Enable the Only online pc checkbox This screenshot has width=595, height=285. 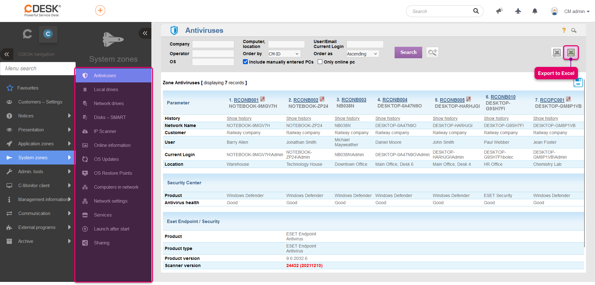pos(320,62)
